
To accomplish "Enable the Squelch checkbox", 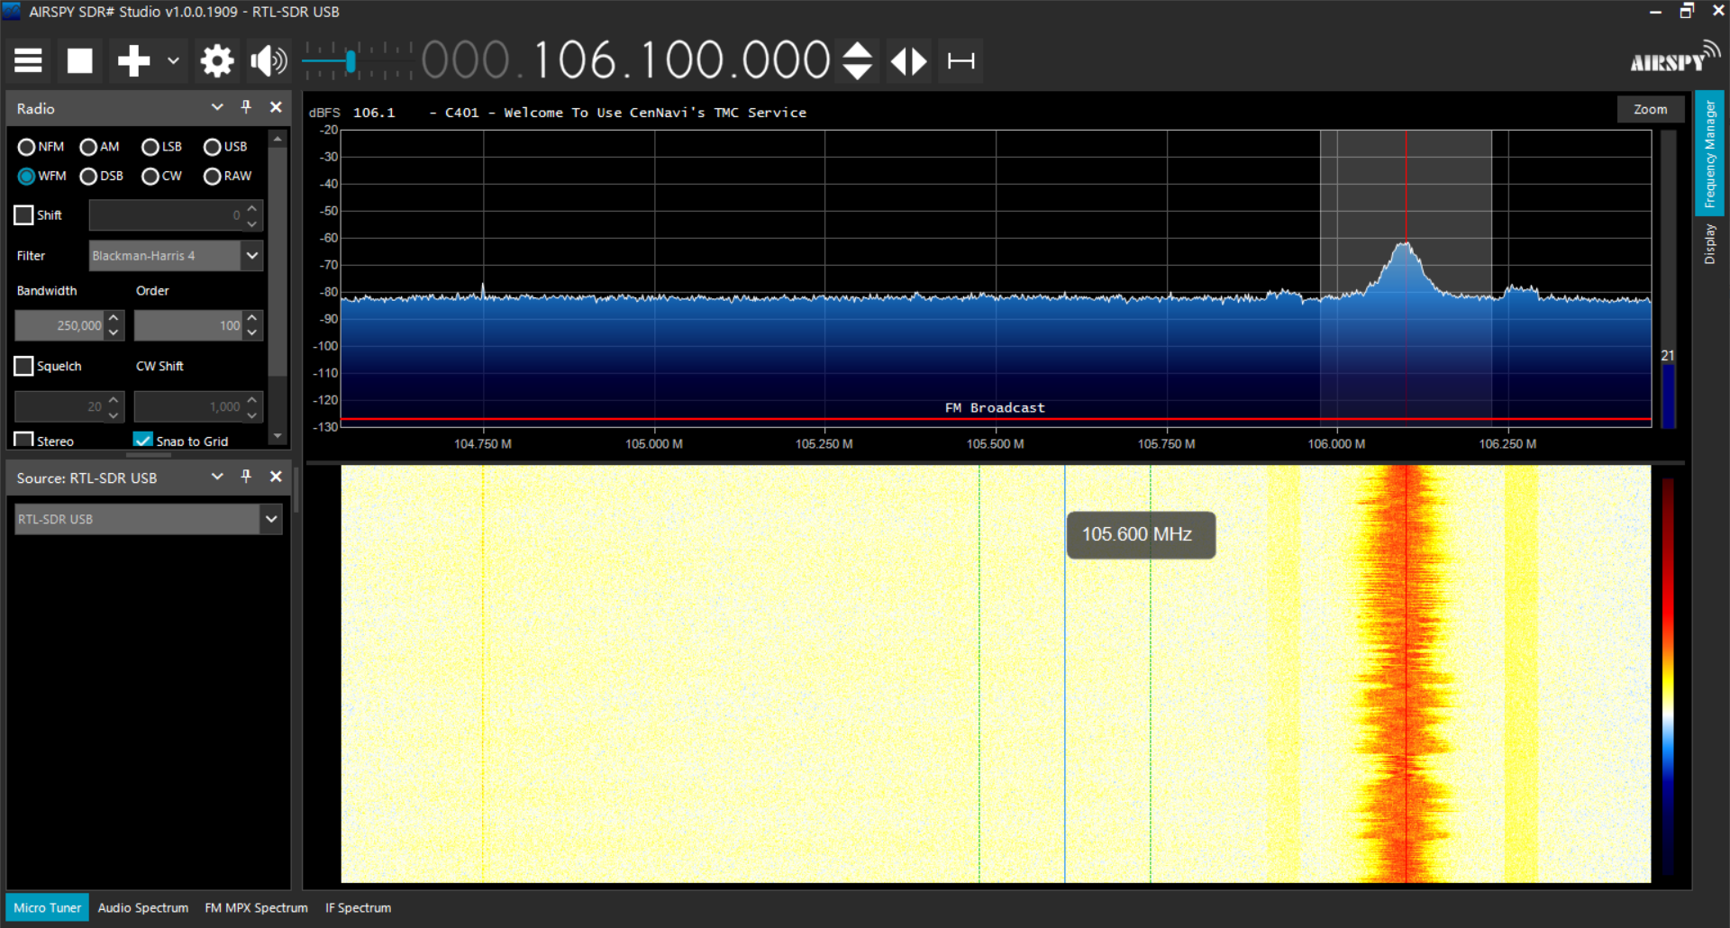I will click(23, 366).
